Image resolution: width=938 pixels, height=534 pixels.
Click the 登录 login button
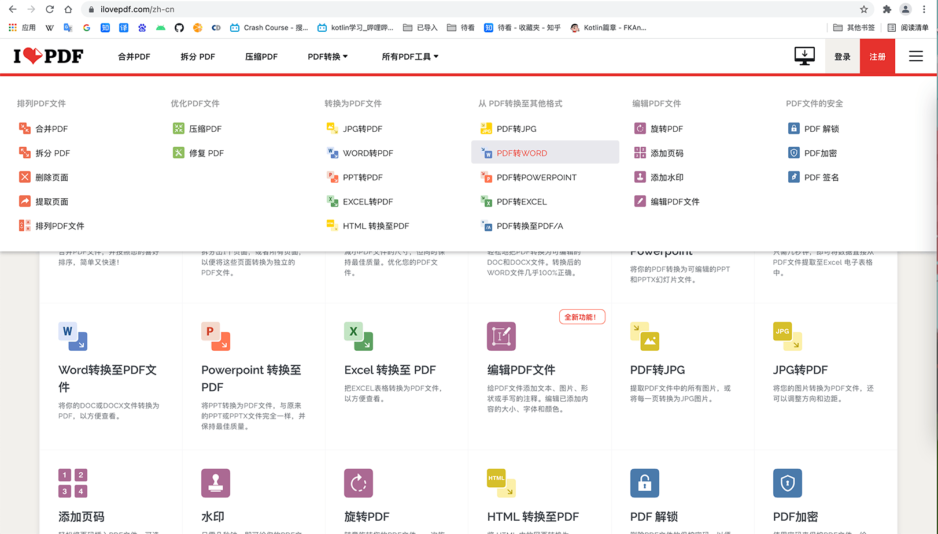[843, 57]
